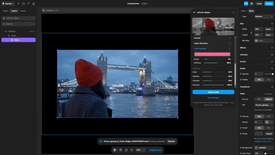Switch to the Layers tab

[14, 11]
